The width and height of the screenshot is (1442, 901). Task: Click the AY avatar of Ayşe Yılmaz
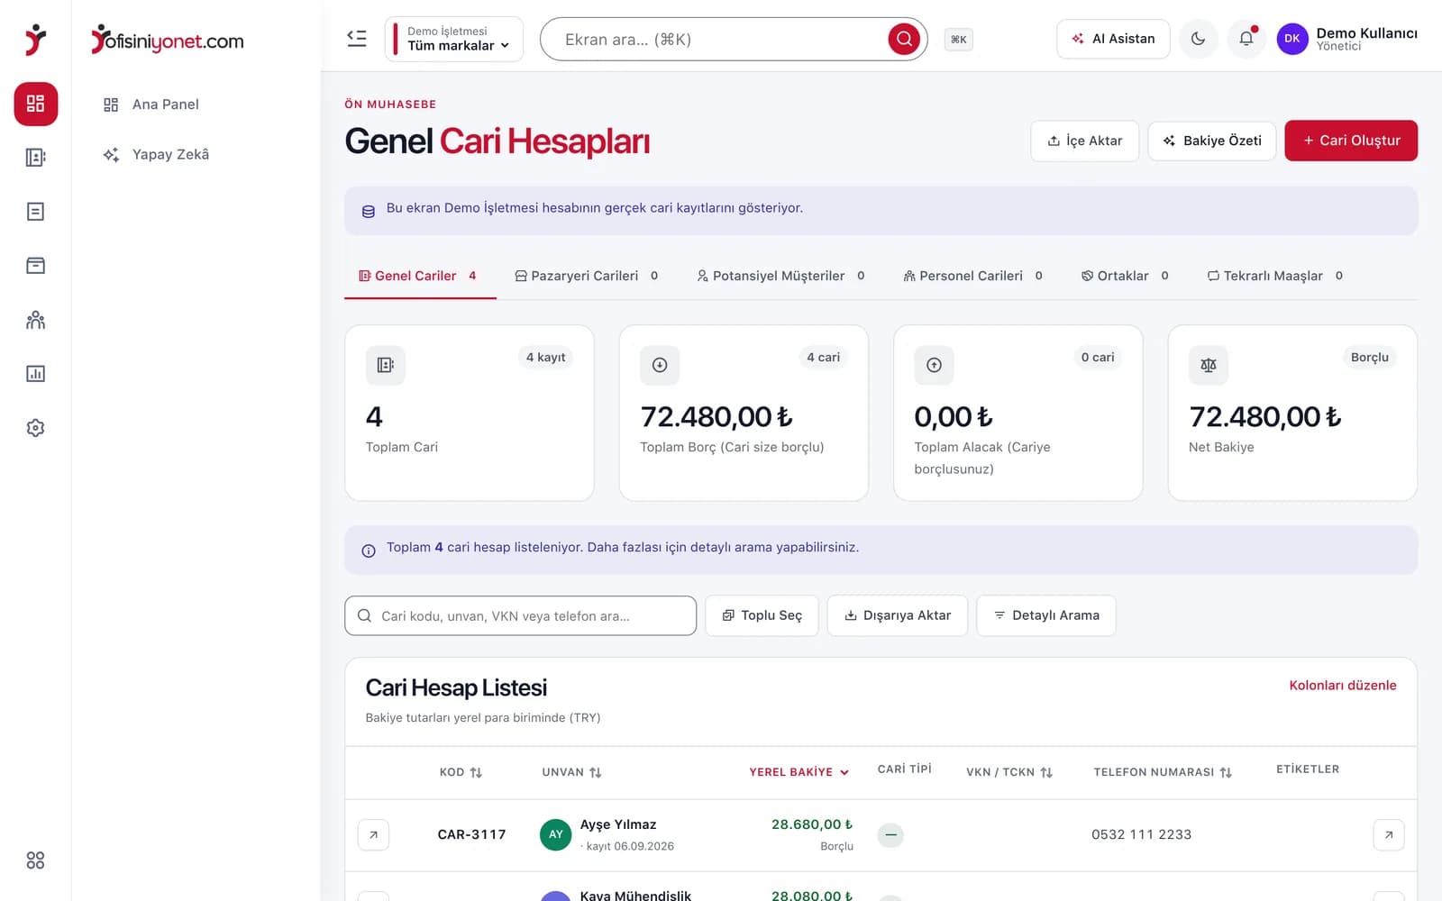(555, 834)
